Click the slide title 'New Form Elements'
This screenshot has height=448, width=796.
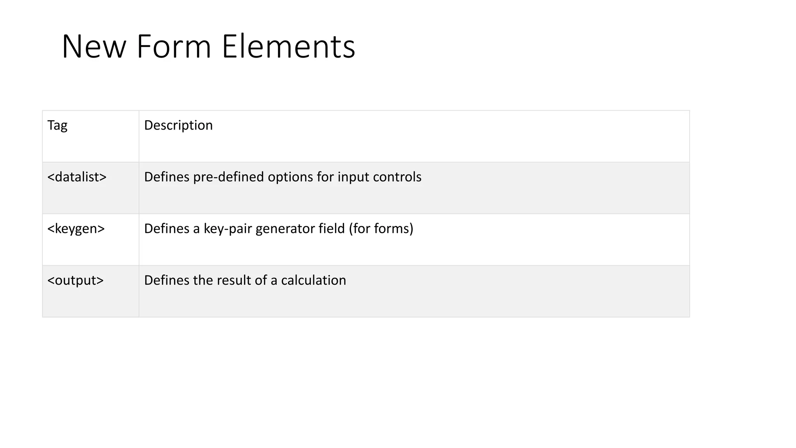tap(208, 47)
